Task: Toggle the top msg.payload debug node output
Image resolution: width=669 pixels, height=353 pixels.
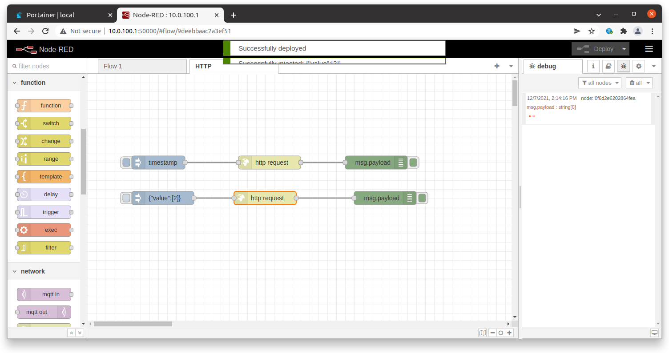Action: [x=413, y=163]
